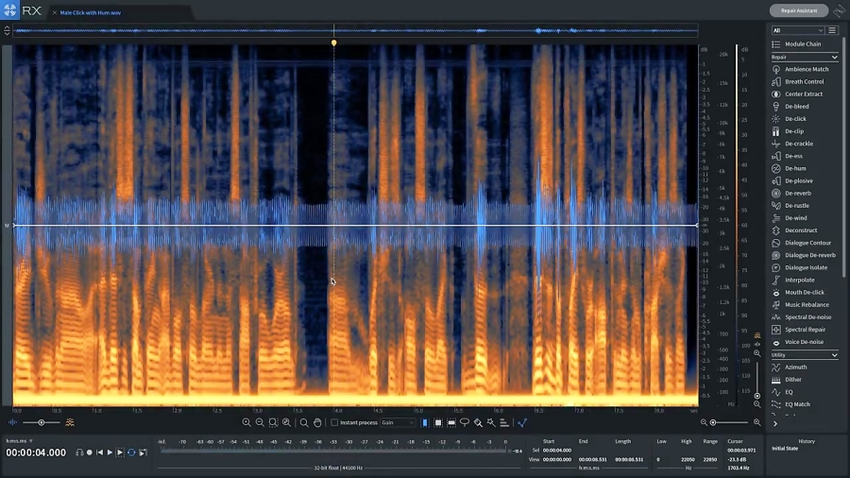Select the De-click repair module
The width and height of the screenshot is (850, 478).
795,119
